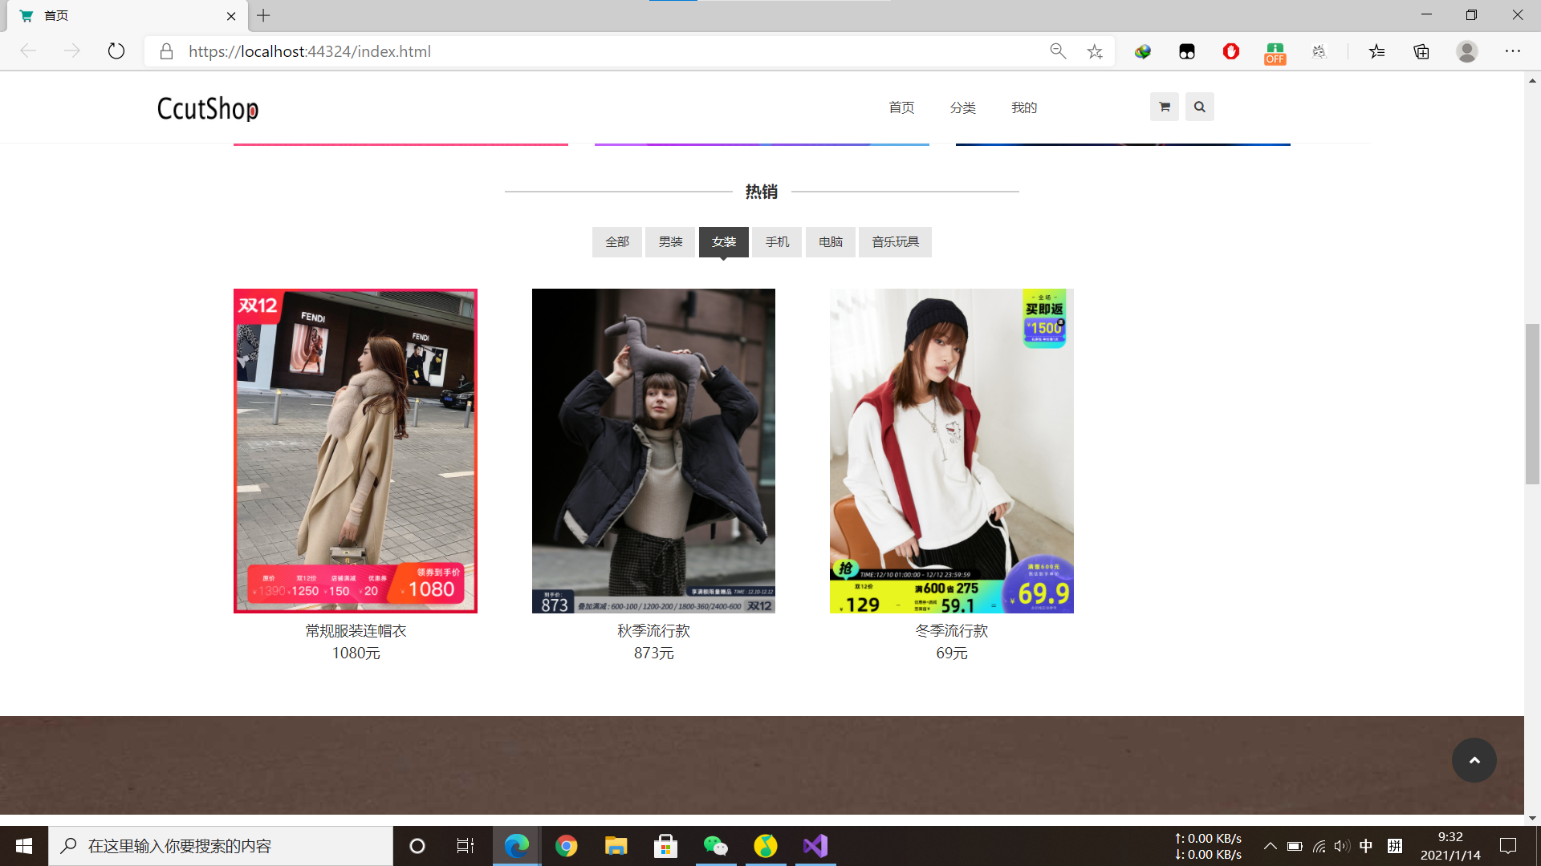Open Visual Studio from taskbar
1541x866 pixels.
click(x=815, y=846)
